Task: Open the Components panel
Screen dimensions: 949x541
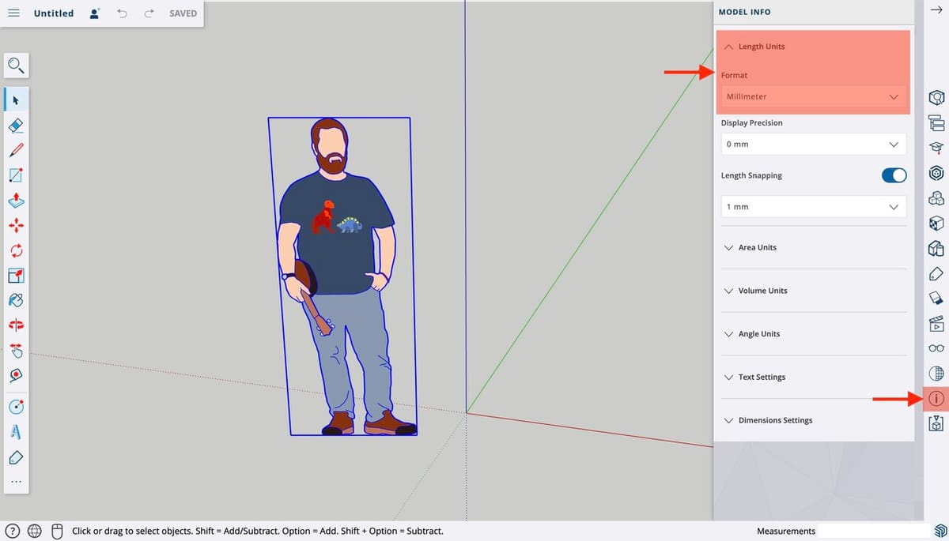Action: coord(936,173)
